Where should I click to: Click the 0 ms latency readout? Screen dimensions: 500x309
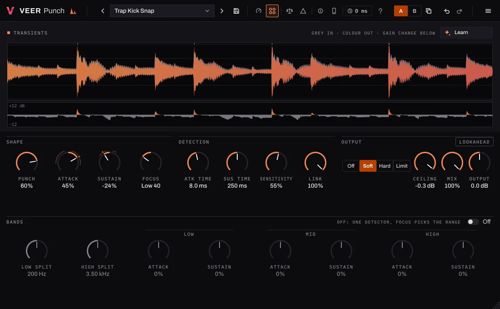[x=358, y=11]
